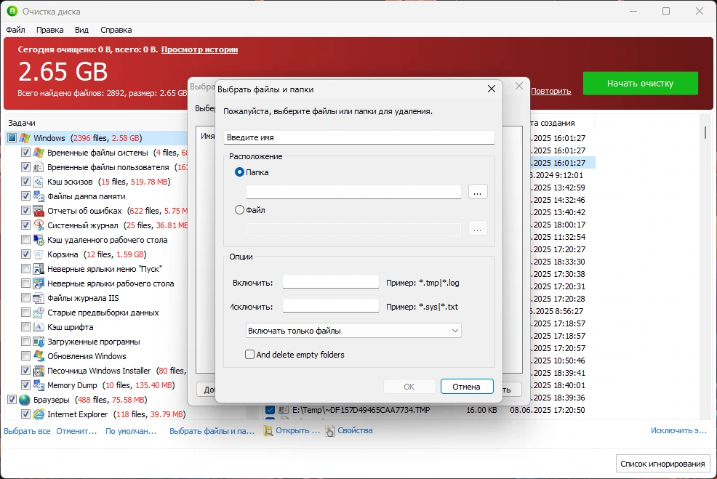Click the Выбрать файлы и па... link

212,431
